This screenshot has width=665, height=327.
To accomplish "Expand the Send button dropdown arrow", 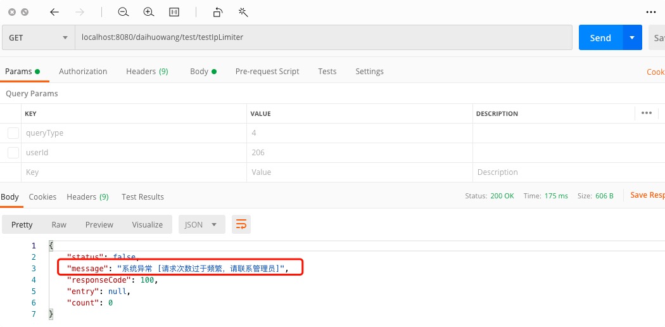I will [632, 37].
